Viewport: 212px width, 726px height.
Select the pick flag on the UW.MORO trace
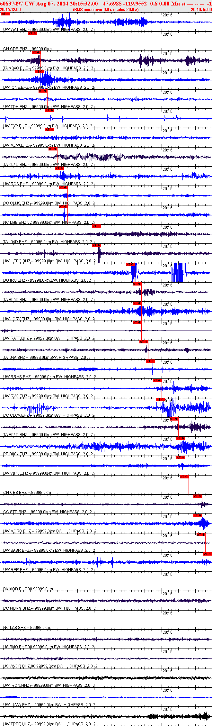click(x=198, y=515)
